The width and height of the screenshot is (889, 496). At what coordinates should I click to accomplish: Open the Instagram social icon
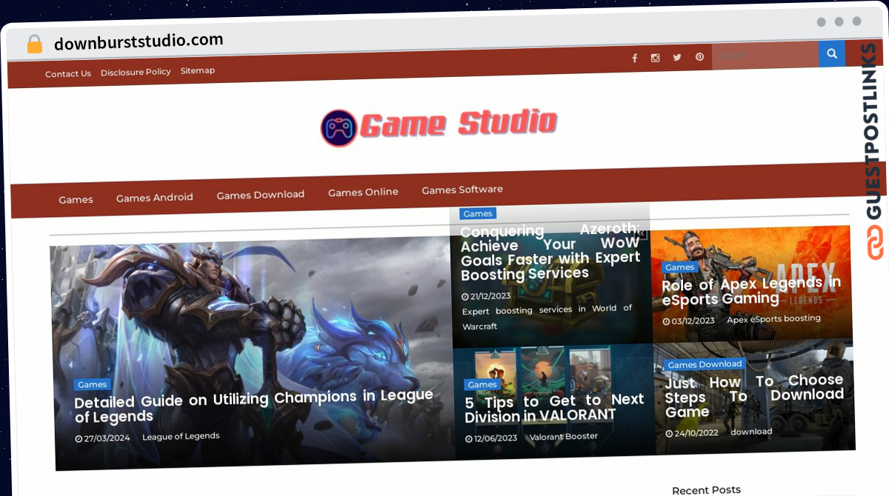[655, 58]
